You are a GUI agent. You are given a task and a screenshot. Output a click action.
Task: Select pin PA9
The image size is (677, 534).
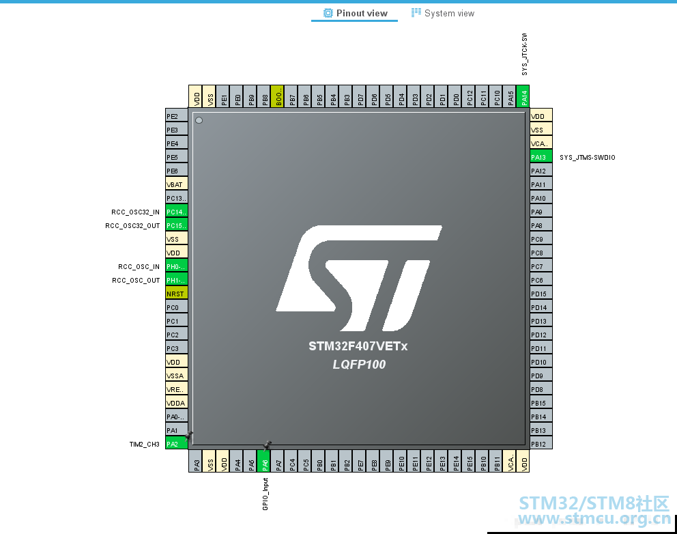tap(541, 212)
